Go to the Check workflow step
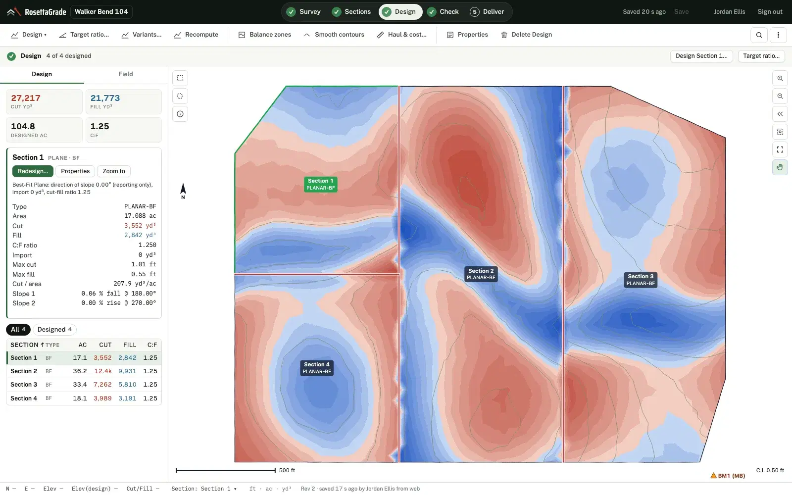 pyautogui.click(x=443, y=12)
